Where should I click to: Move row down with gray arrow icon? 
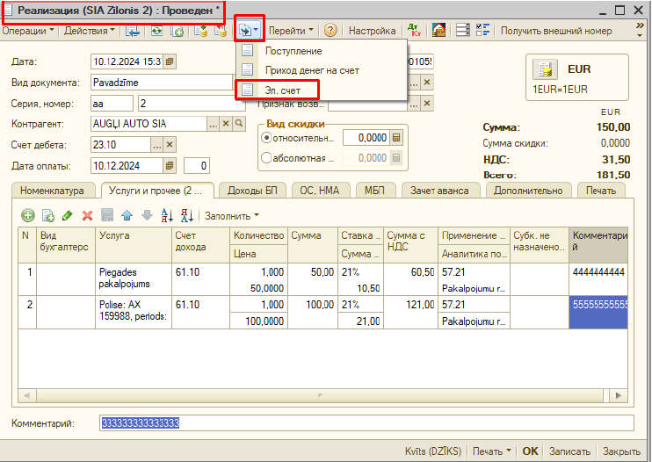pos(148,215)
